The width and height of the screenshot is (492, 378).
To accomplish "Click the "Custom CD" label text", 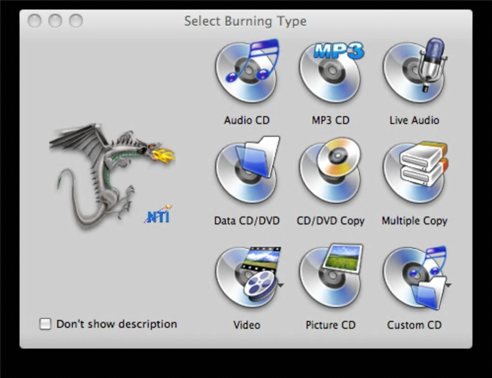I will [414, 325].
